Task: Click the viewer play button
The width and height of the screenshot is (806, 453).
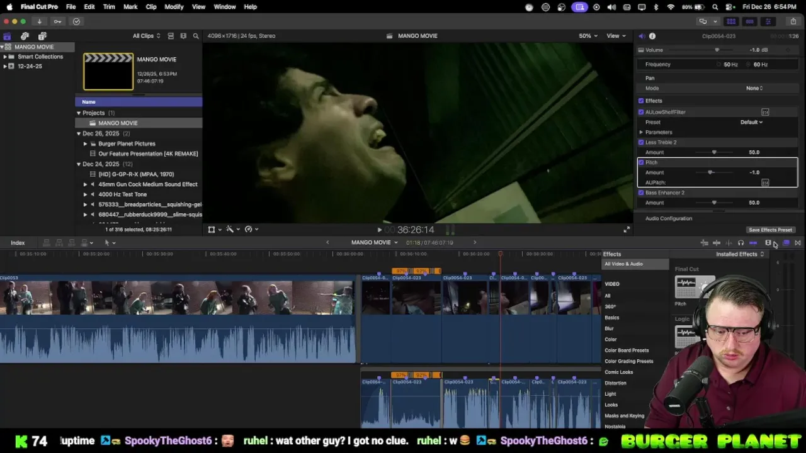Action: [x=379, y=230]
